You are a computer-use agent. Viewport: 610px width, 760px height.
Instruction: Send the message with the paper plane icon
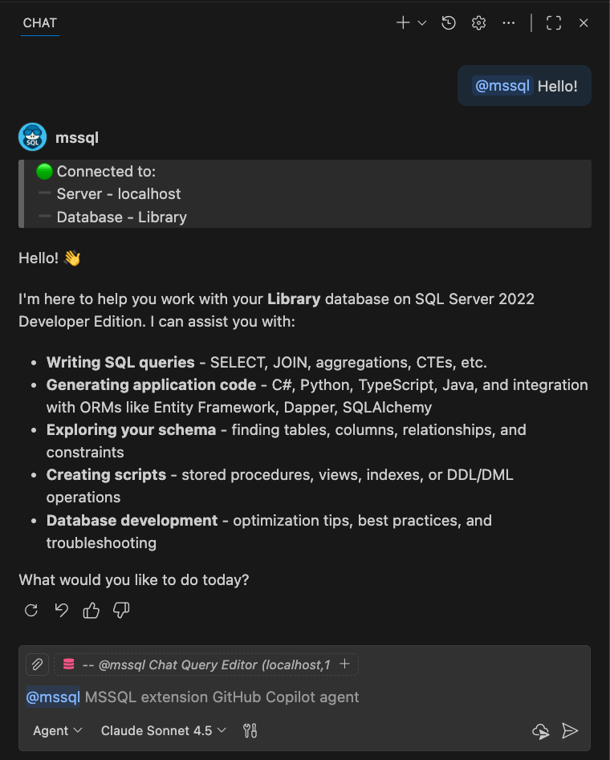pyautogui.click(x=571, y=731)
